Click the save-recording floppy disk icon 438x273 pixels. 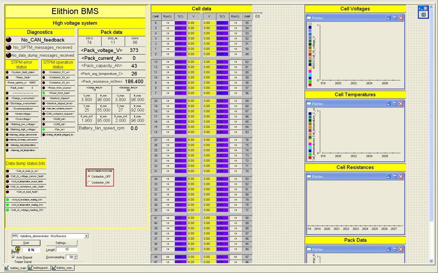point(18,249)
